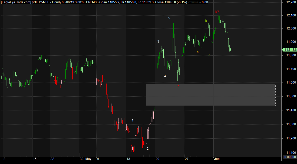Click the 11,300 price axis label
The width and height of the screenshot is (297, 164).
pyautogui.click(x=291, y=124)
